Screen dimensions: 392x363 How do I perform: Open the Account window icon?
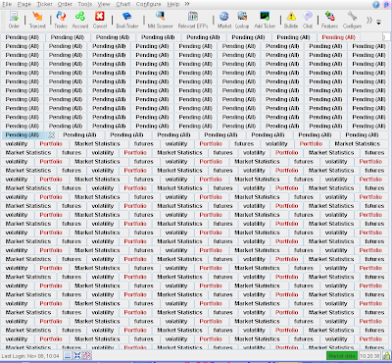(80, 20)
